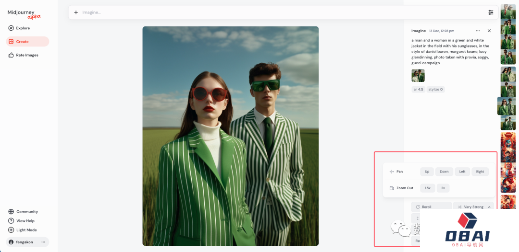This screenshot has width=519, height=252.
Task: Open the three-dot menu beside Imagine
Action: 478,31
